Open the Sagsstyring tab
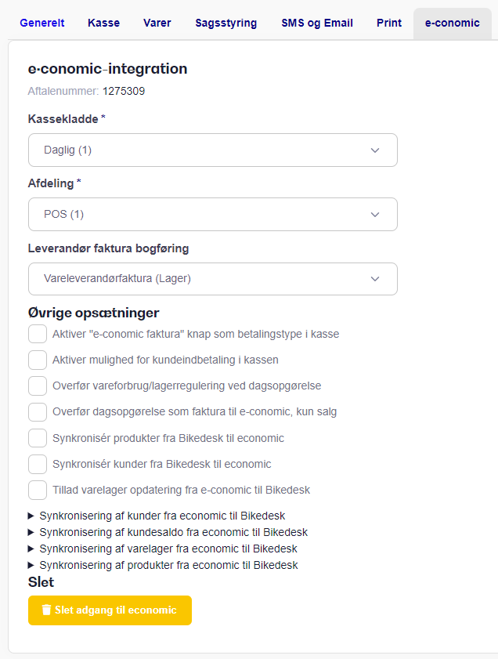Screen dimensions: 498x659 click(226, 23)
